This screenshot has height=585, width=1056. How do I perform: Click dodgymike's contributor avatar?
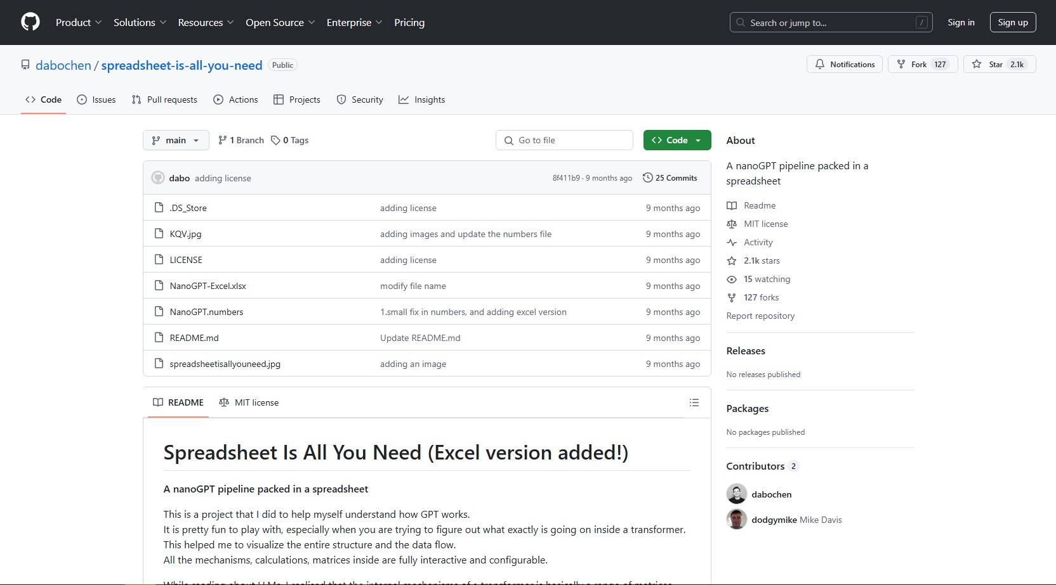coord(736,520)
